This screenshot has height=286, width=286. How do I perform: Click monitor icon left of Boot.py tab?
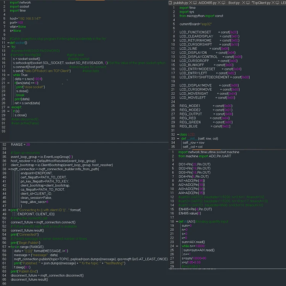tap(223, 3)
